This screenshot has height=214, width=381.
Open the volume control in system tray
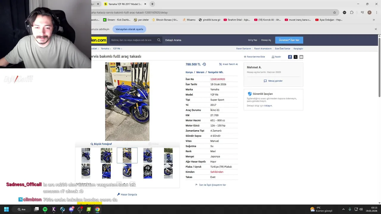pyautogui.click(x=361, y=209)
